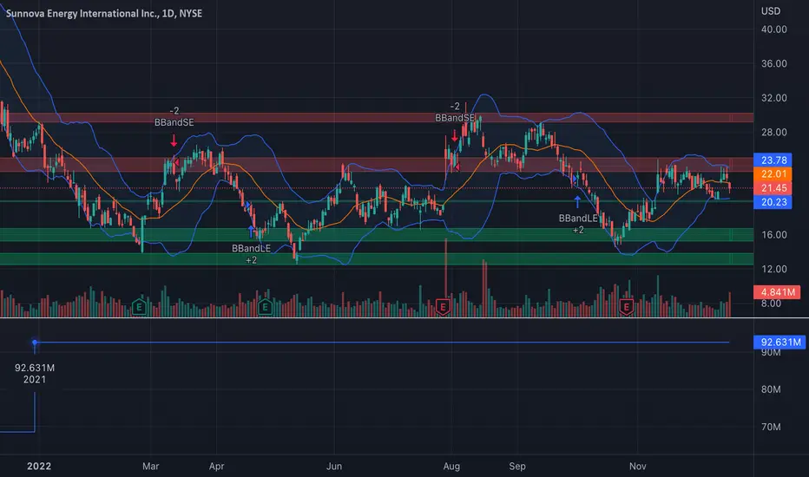This screenshot has width=809, height=477.
Task: Click the blue 2021 data point marker
Action: tap(35, 343)
